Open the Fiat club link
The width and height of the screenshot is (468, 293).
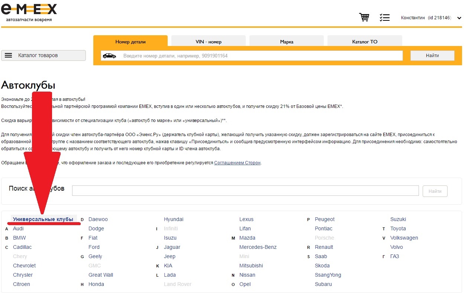[x=93, y=238]
